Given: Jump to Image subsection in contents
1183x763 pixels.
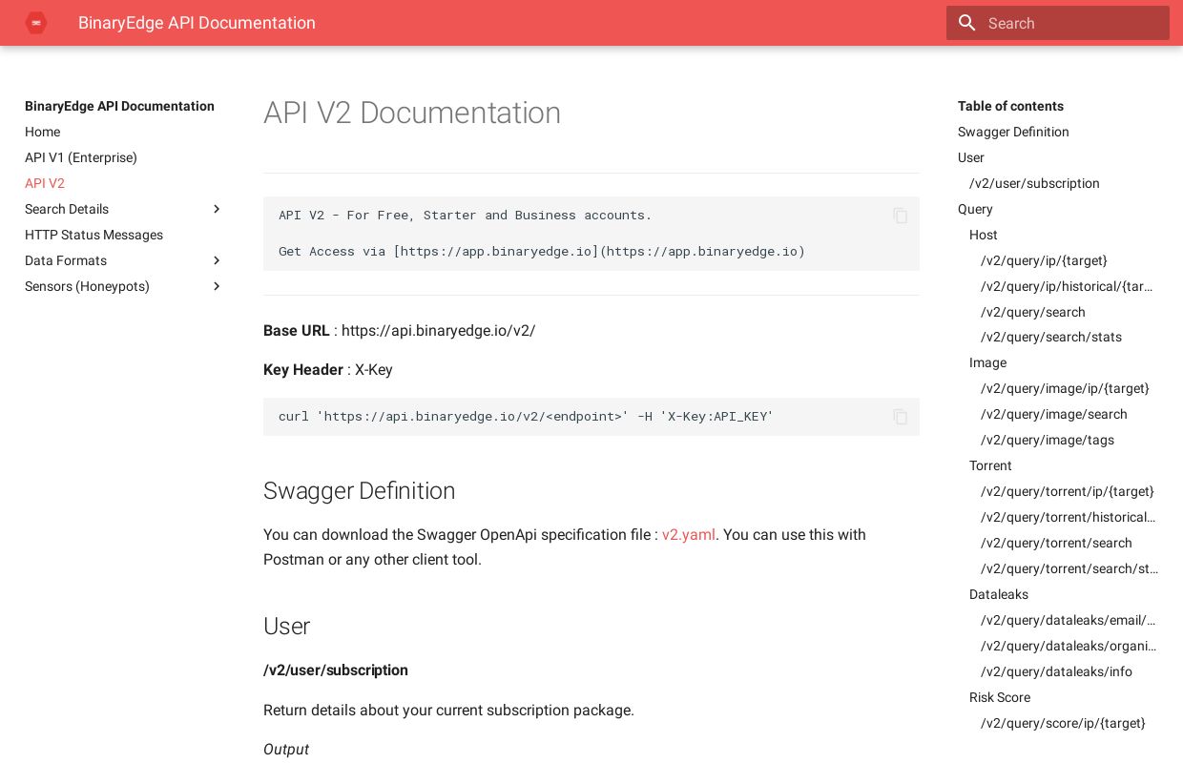Looking at the screenshot, I should (x=987, y=362).
